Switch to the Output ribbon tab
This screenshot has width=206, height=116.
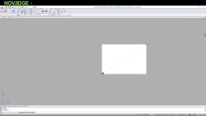(46, 9)
